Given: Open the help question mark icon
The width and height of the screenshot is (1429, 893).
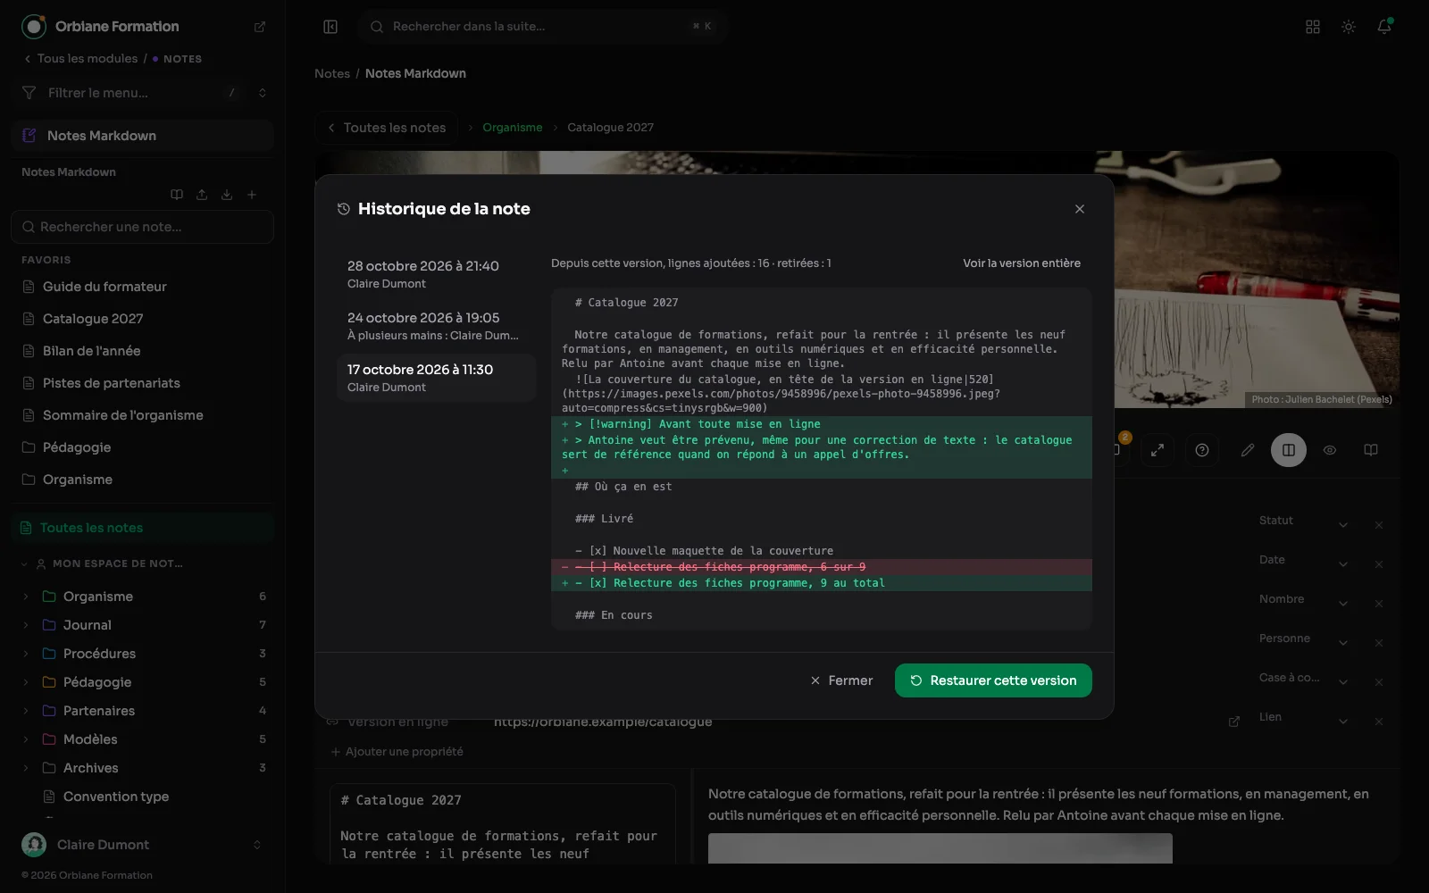Looking at the screenshot, I should click(1202, 450).
